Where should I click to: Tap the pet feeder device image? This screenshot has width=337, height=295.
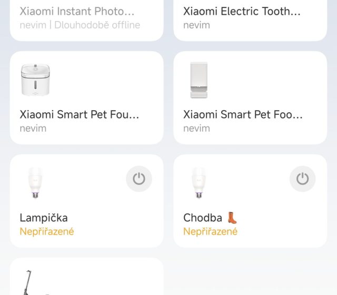coord(199,80)
